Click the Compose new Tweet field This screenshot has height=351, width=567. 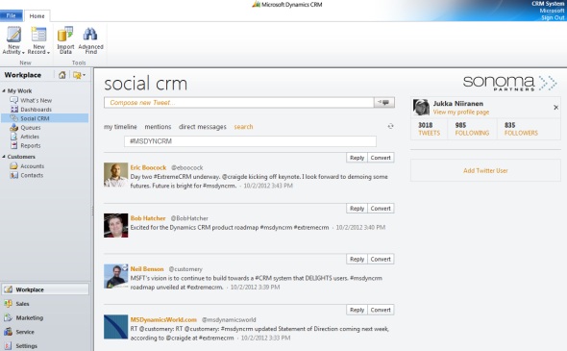click(239, 102)
